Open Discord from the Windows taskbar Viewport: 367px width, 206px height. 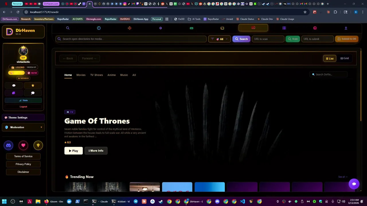coord(217,201)
